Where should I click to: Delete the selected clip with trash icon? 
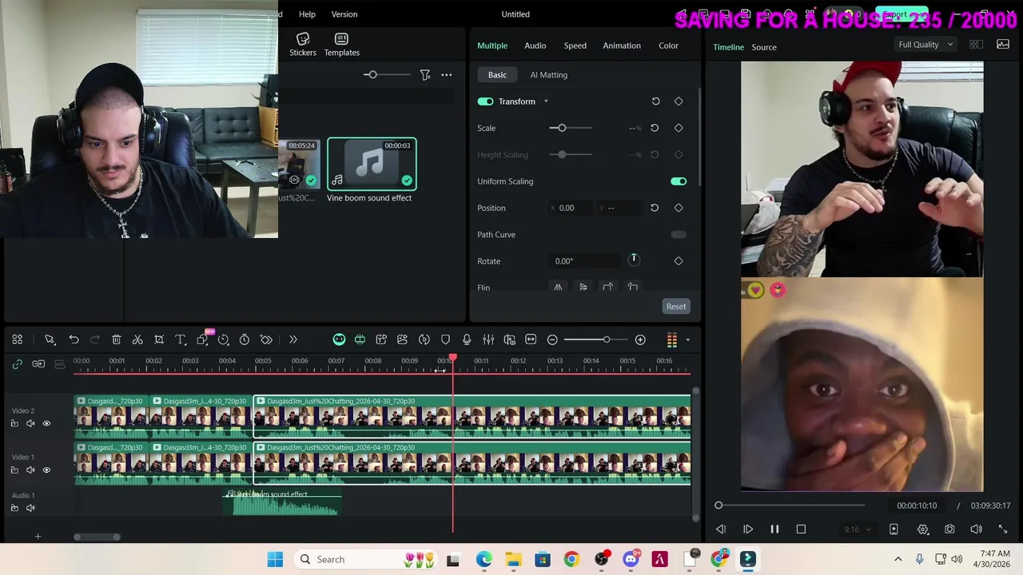[x=116, y=340]
